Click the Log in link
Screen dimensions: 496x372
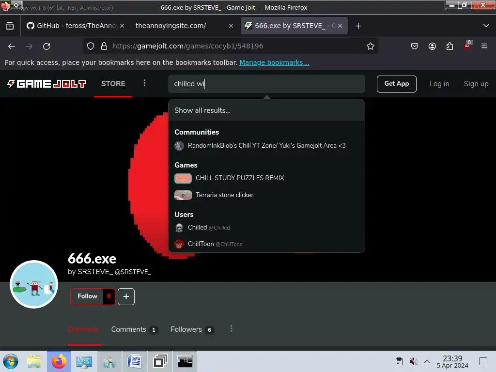(x=439, y=84)
